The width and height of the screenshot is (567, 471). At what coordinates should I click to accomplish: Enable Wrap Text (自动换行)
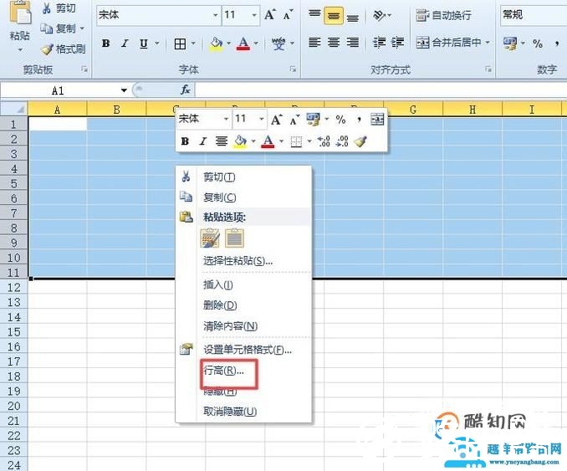(x=444, y=15)
